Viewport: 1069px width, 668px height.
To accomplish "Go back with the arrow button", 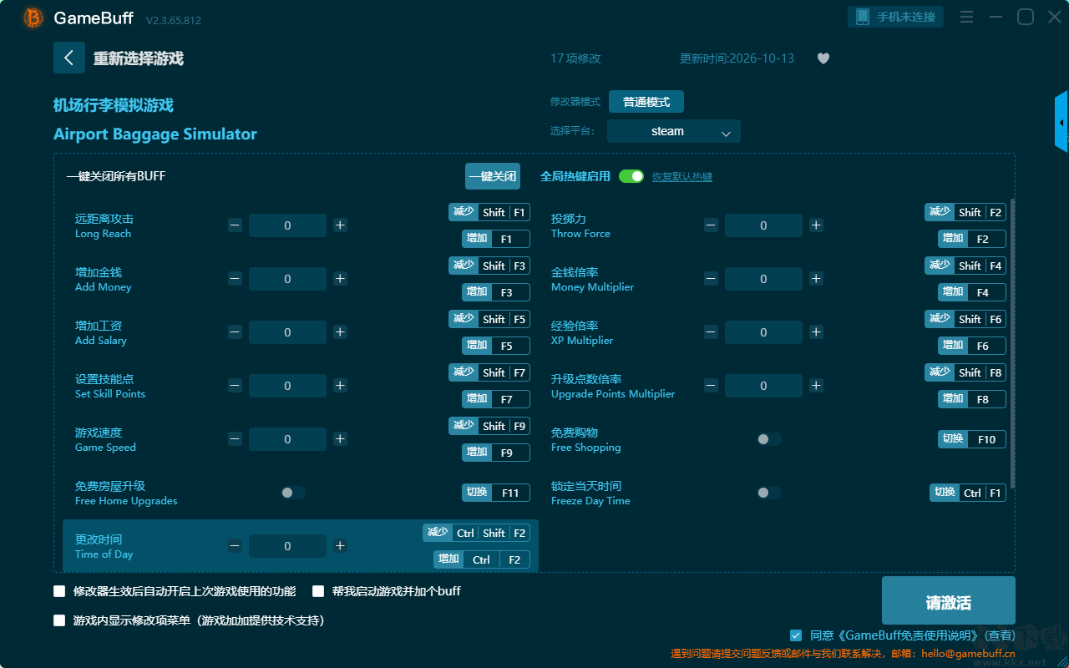I will click(x=69, y=58).
